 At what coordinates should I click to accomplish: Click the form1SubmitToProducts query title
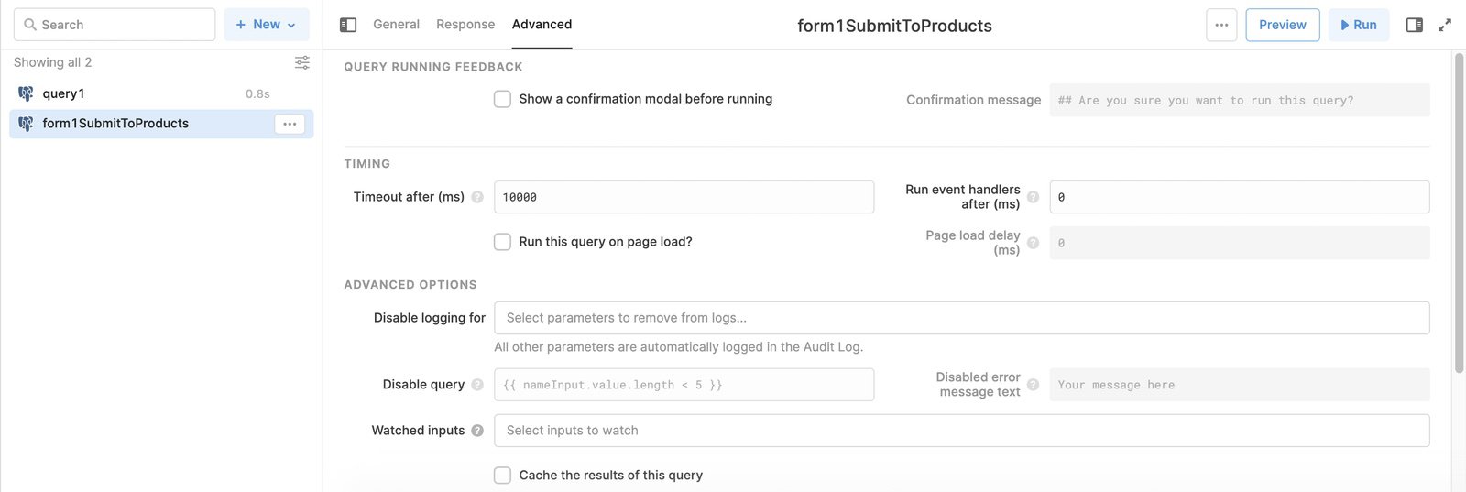pos(894,26)
